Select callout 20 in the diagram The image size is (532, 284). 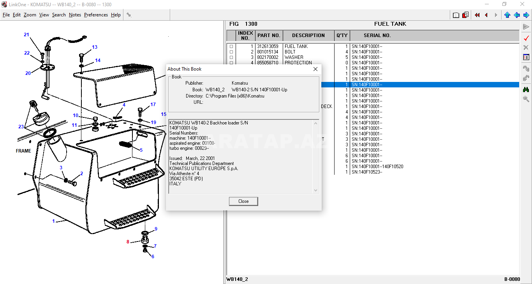click(x=28, y=73)
